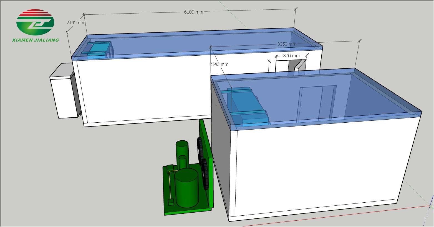This screenshot has height=227, width=434.
Task: Select the large green compressor cylinder
Action: (187, 188)
